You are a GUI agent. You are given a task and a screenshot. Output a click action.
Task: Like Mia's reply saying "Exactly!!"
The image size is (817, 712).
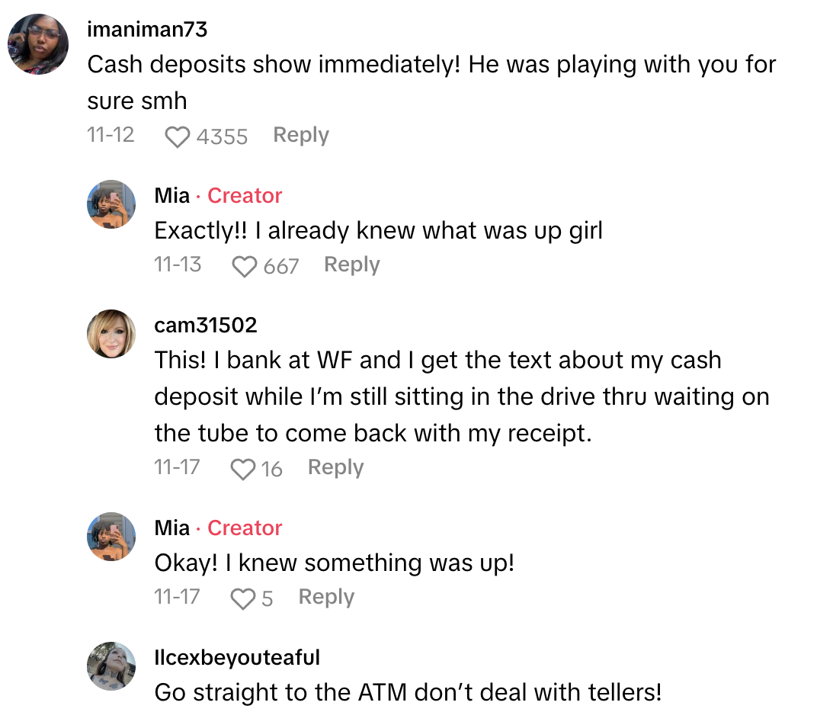pyautogui.click(x=243, y=265)
